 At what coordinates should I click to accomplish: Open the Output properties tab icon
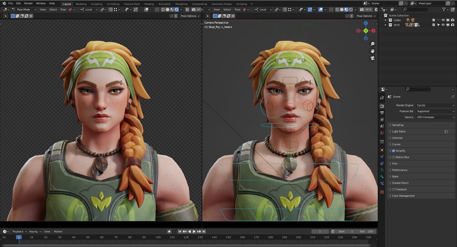coord(382,112)
